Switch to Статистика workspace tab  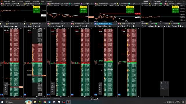(x=57, y=99)
